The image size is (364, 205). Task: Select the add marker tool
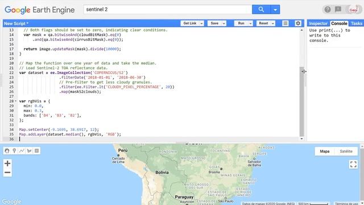14,151
